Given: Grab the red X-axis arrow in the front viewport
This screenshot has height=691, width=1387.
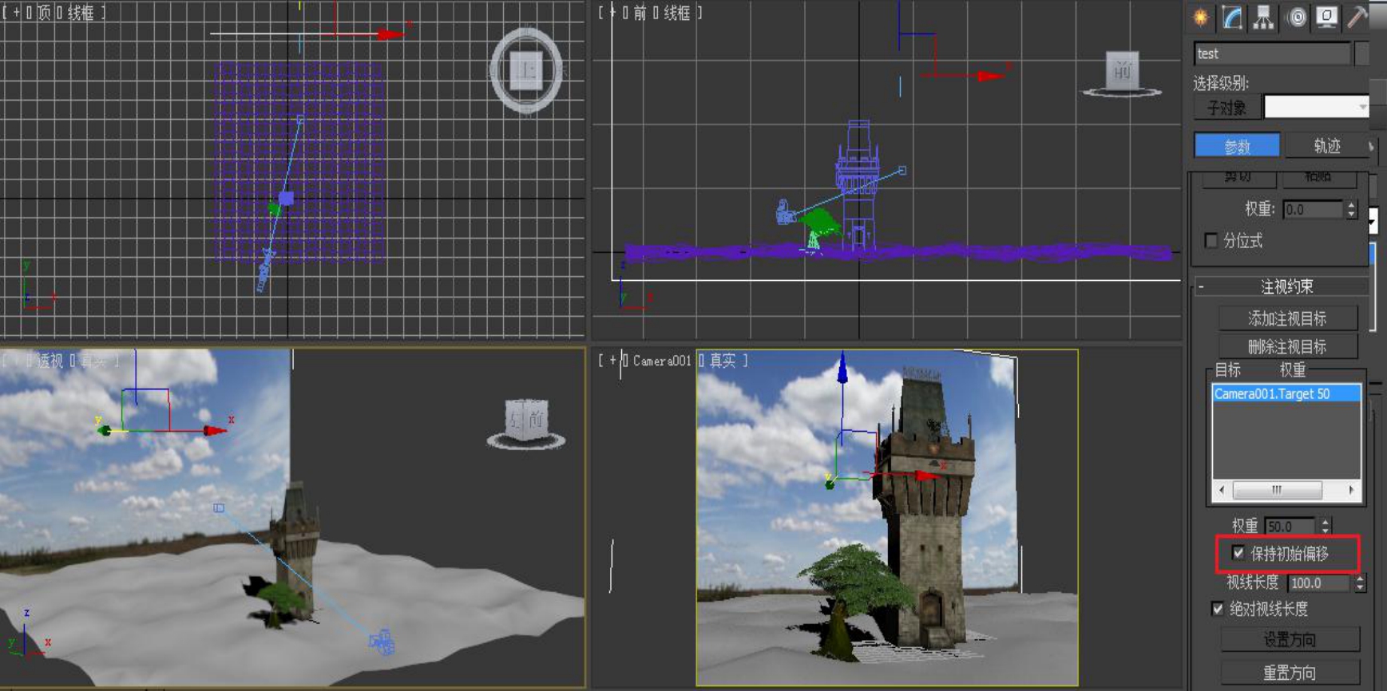Looking at the screenshot, I should click(990, 77).
